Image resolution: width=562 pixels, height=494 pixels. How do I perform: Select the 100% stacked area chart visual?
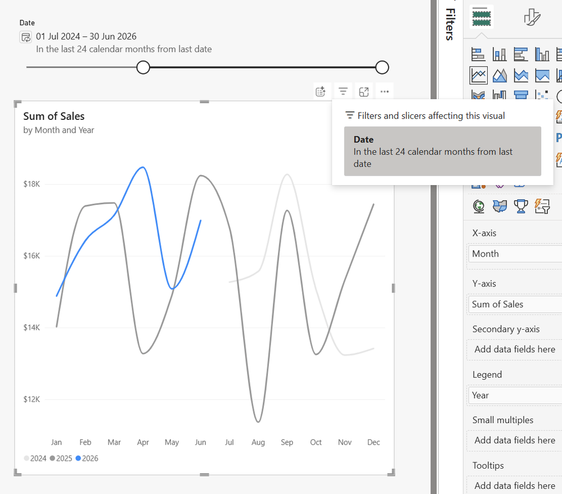[x=542, y=75]
